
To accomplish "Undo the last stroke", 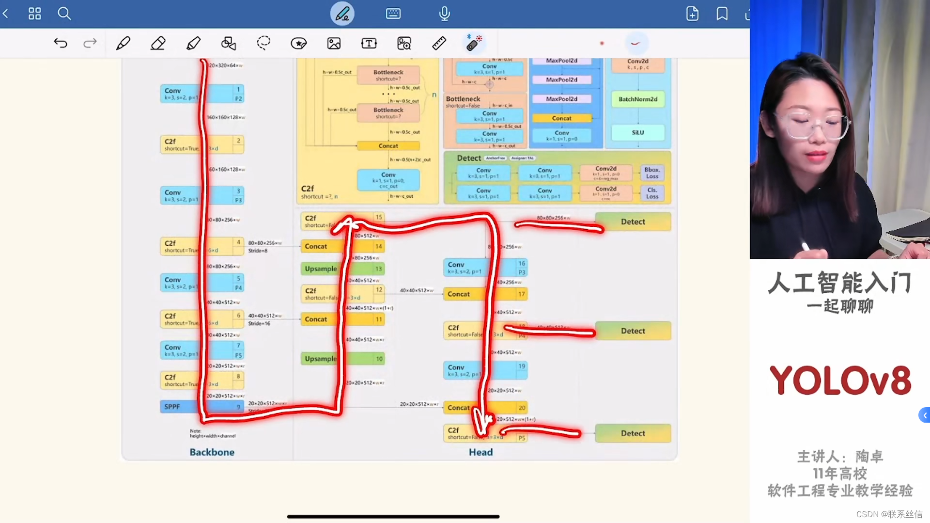I will click(x=60, y=43).
